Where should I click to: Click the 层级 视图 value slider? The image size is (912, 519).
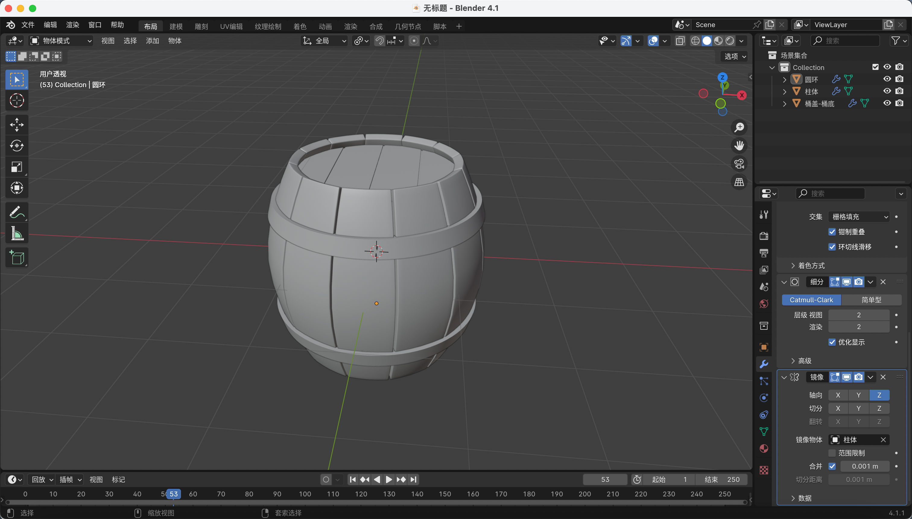pos(859,315)
